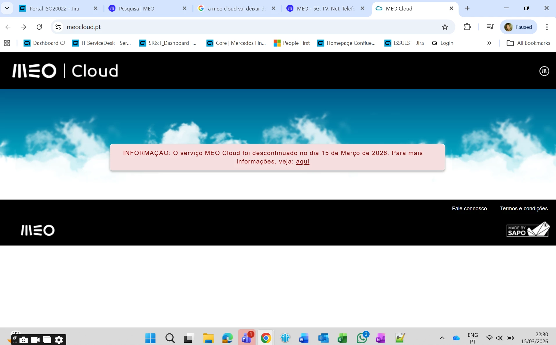Image resolution: width=556 pixels, height=345 pixels.
Task: Open the All Bookmarks folder
Action: (x=528, y=43)
